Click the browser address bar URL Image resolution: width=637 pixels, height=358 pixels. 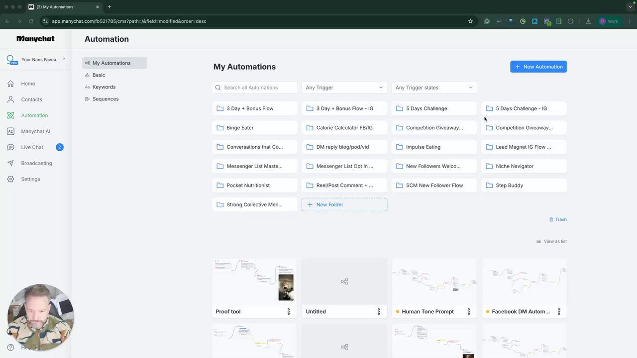click(x=129, y=21)
